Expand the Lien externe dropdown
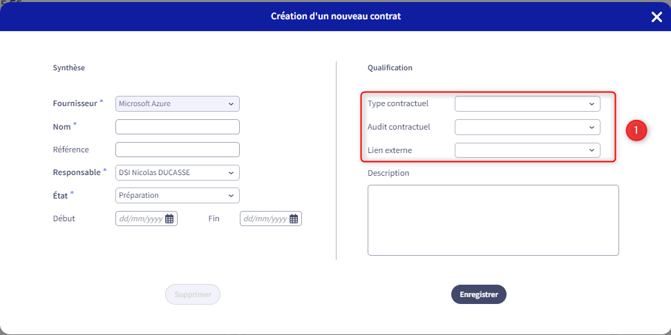Image resolution: width=671 pixels, height=335 pixels. coord(527,150)
